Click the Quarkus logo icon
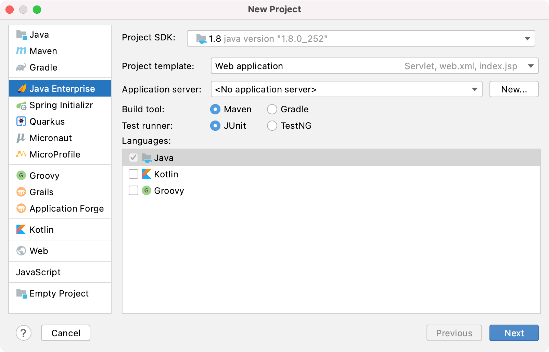Viewport: 549px width, 352px height. pyautogui.click(x=21, y=122)
